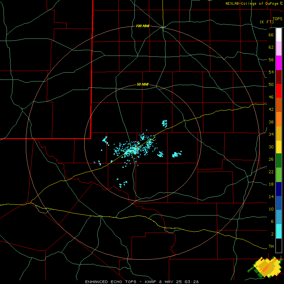Click the burnt orange legend swatch

(x=279, y=105)
